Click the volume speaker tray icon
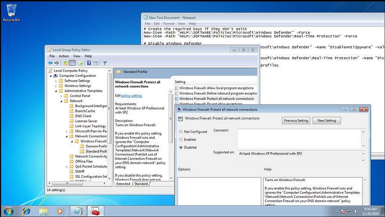 pos(356,211)
